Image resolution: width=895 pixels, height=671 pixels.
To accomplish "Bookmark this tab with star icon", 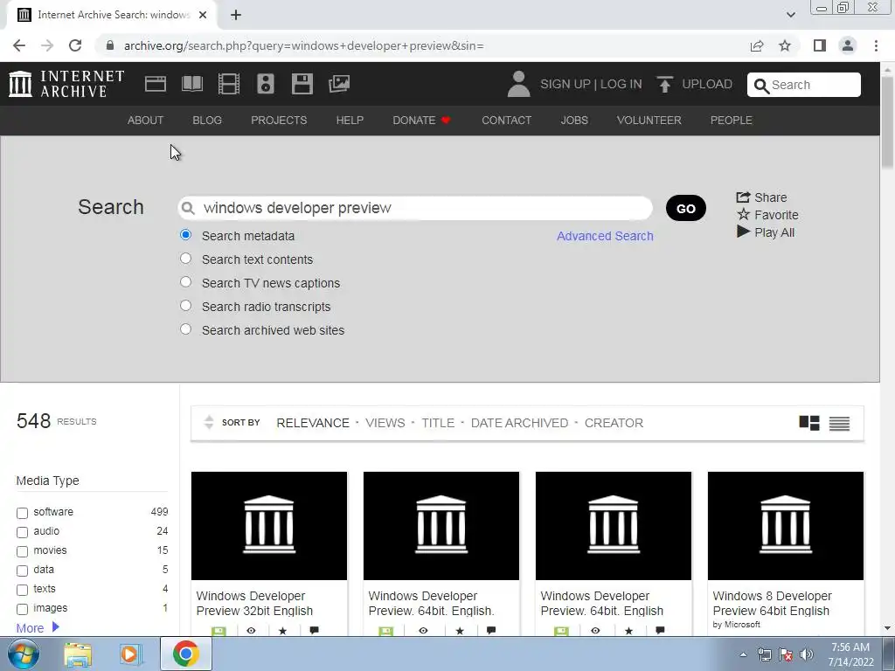I will (x=785, y=45).
